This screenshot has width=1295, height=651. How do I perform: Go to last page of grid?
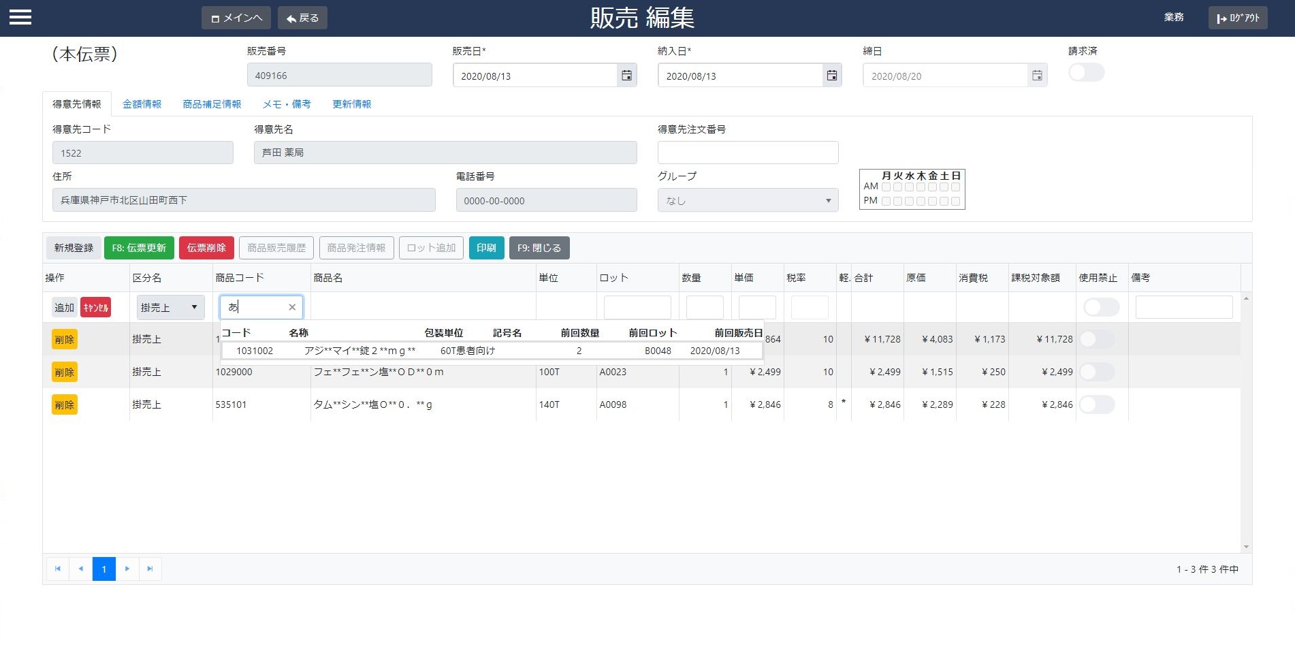pyautogui.click(x=150, y=569)
